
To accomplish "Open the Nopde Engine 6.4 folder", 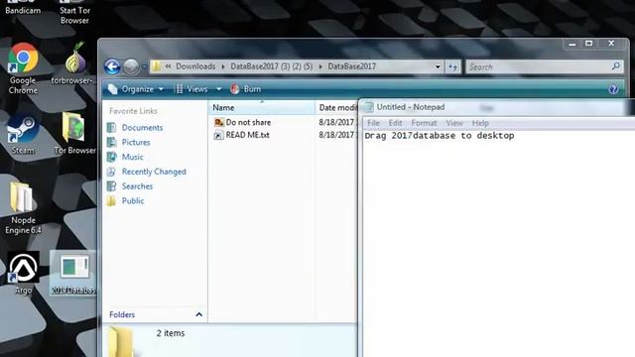I will pyautogui.click(x=23, y=208).
